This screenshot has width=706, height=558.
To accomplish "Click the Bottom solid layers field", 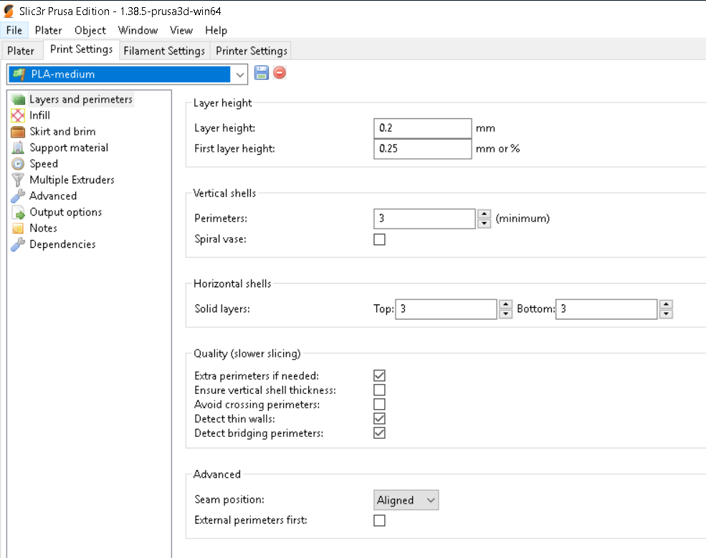I will [x=606, y=309].
